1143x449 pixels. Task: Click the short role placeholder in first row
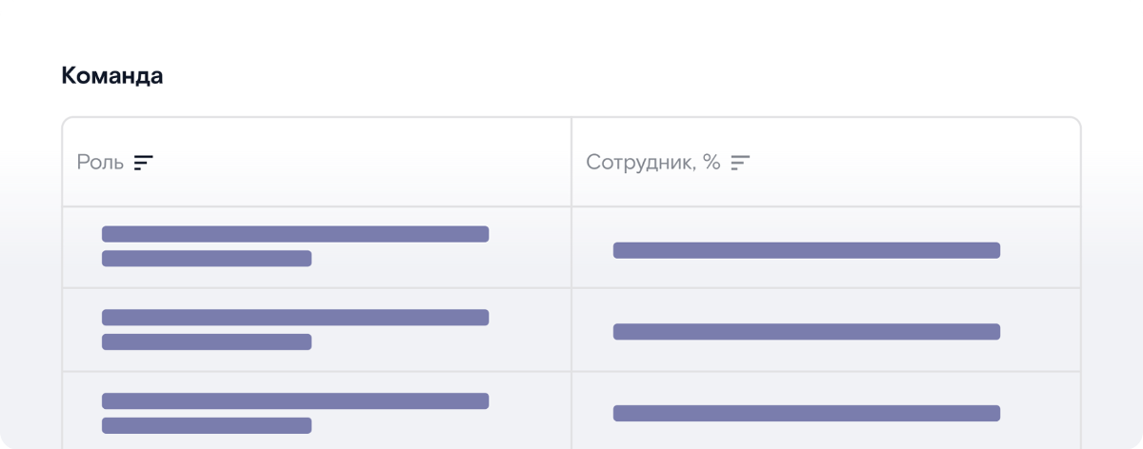point(207,259)
